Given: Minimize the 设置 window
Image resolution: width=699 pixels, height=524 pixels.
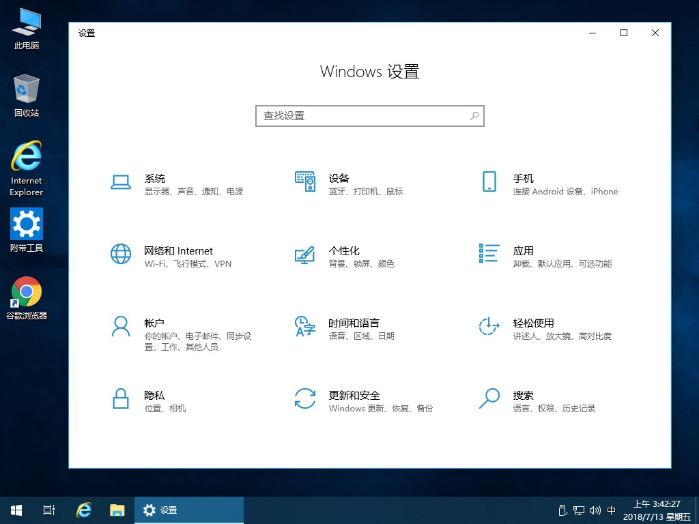Looking at the screenshot, I should coord(593,33).
